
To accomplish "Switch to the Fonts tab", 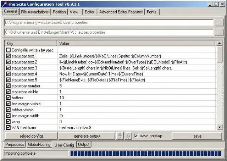I will click(x=151, y=12).
